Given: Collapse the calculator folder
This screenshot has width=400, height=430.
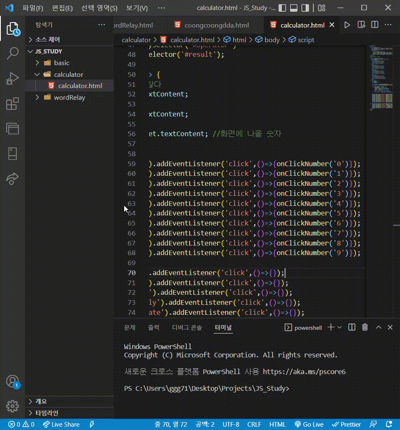Looking at the screenshot, I should 69,74.
